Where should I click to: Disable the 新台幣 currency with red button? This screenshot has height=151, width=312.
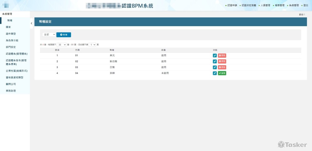[x=222, y=61]
